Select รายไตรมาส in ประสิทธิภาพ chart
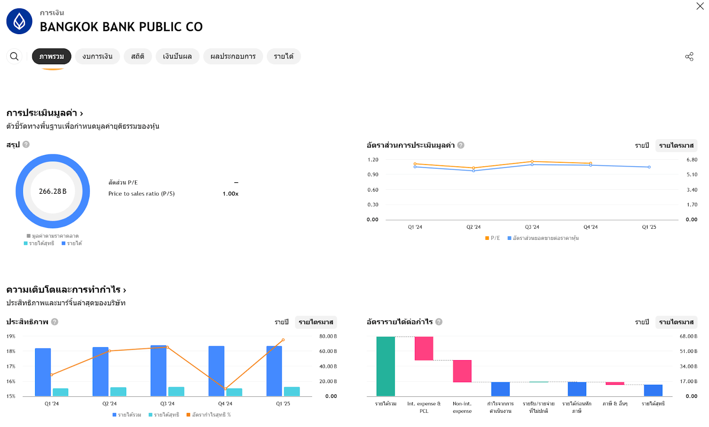The width and height of the screenshot is (709, 427). (x=316, y=322)
